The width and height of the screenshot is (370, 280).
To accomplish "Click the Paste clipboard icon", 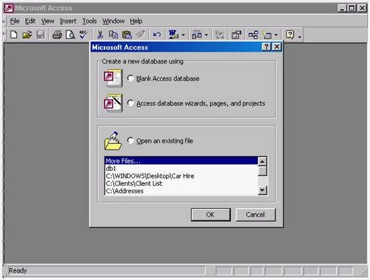I will [x=127, y=35].
